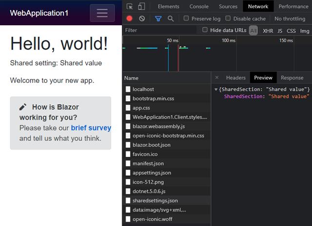The image size is (312, 226).
Task: Click the file icon beside bootstrap.min.css
Action: 128,98
